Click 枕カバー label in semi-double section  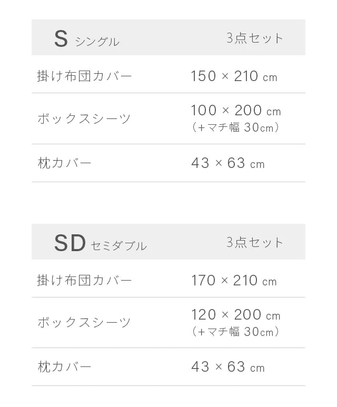click(64, 367)
